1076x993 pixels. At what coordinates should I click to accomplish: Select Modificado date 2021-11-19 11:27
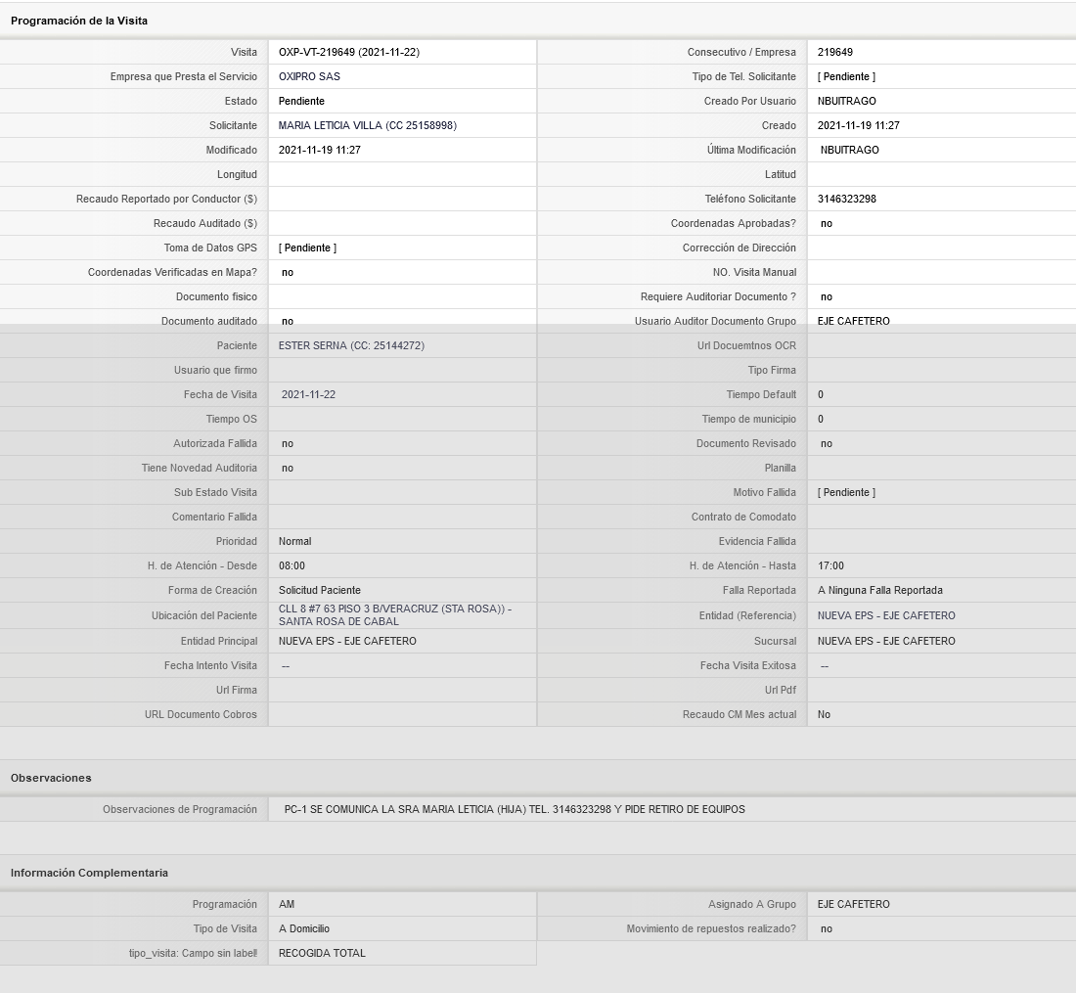[320, 150]
